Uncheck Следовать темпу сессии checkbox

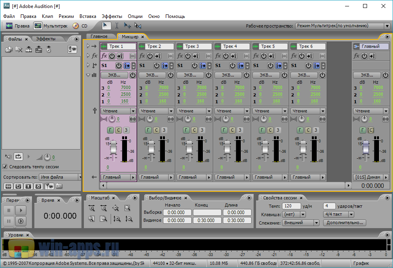(x=5, y=167)
